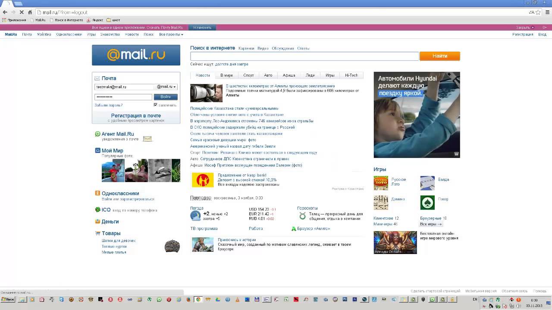Click the kaspi bank red-yellow logo
This screenshot has height=310, width=552.
(203, 180)
